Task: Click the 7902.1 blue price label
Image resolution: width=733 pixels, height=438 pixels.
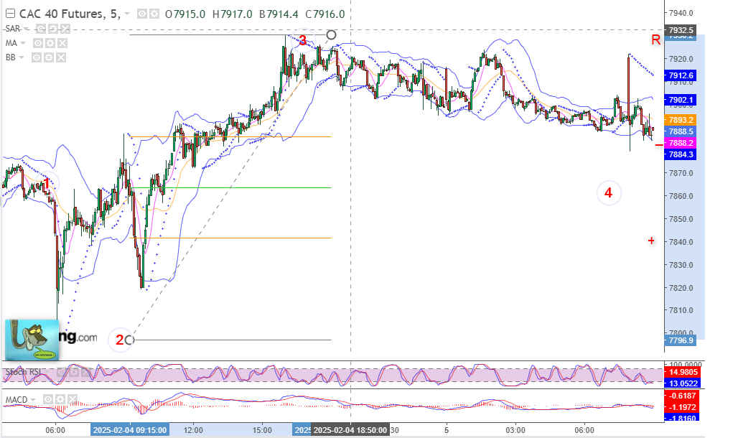Action: pyautogui.click(x=681, y=100)
